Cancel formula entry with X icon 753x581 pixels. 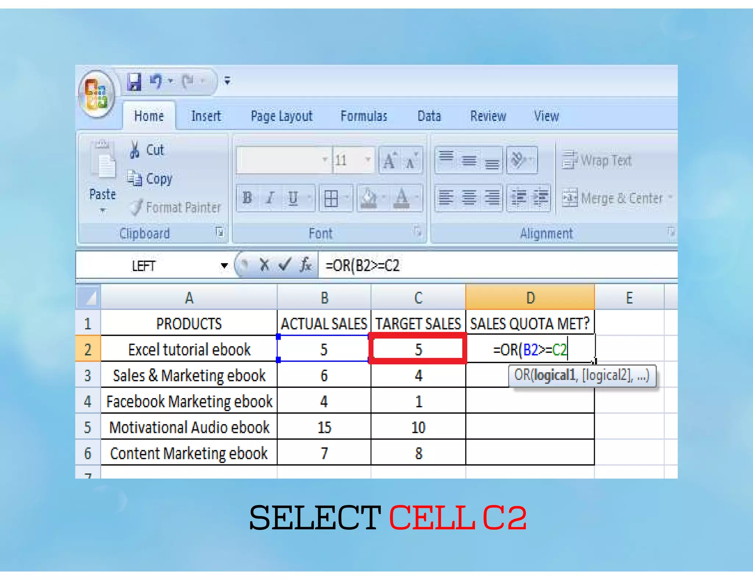[x=264, y=265]
